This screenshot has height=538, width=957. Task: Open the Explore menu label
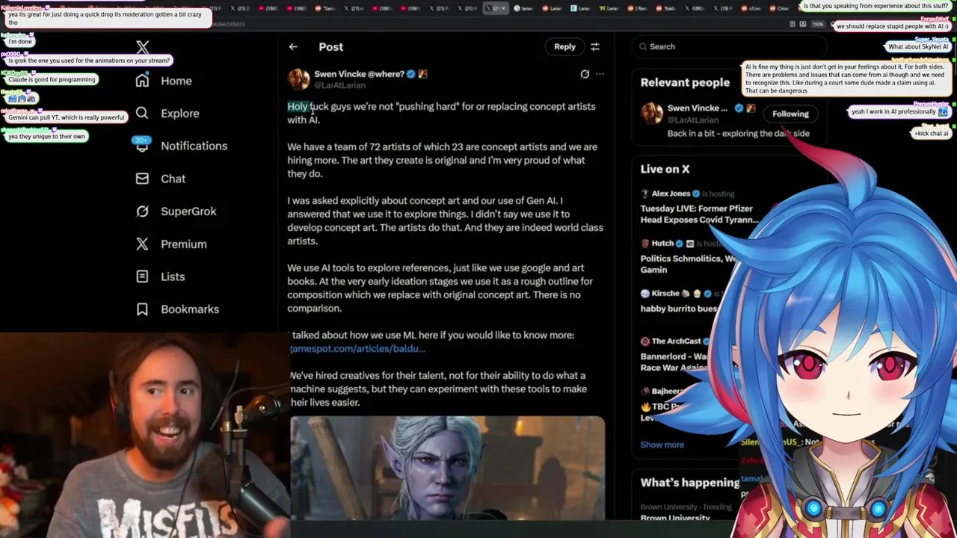180,114
